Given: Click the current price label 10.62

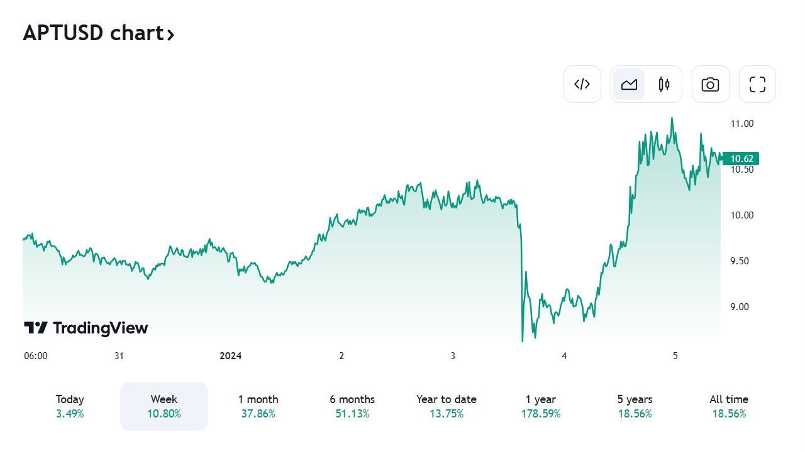Looking at the screenshot, I should (x=741, y=159).
